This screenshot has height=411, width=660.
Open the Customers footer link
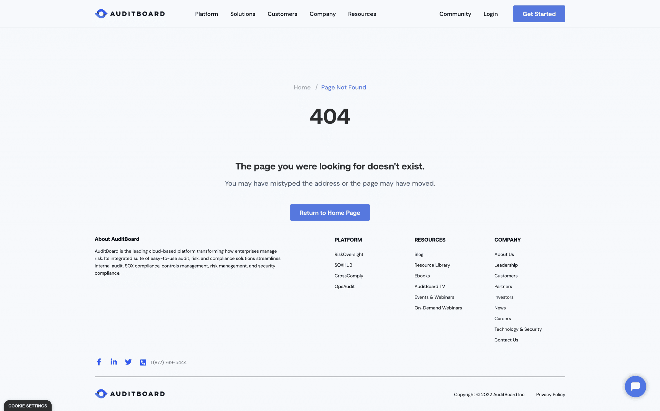(506, 276)
